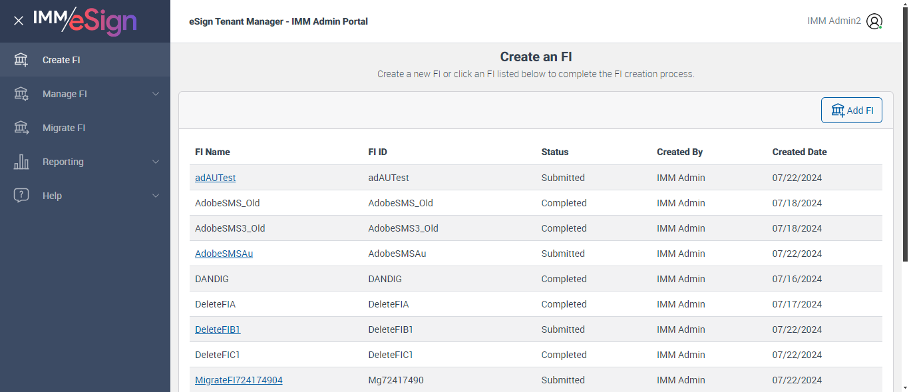Click the page's vertical scrollbar
909x392 pixels.
tap(904, 133)
